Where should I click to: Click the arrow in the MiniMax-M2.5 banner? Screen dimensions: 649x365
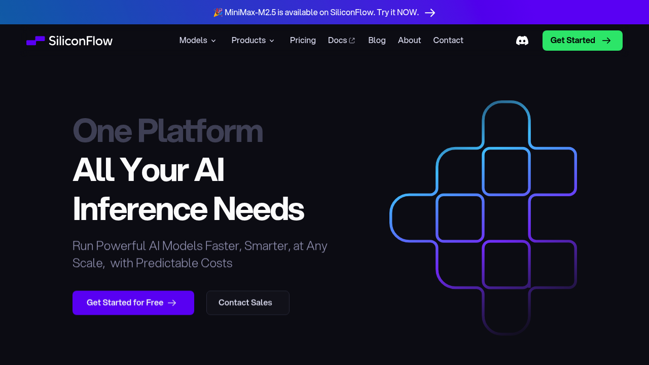pos(430,12)
